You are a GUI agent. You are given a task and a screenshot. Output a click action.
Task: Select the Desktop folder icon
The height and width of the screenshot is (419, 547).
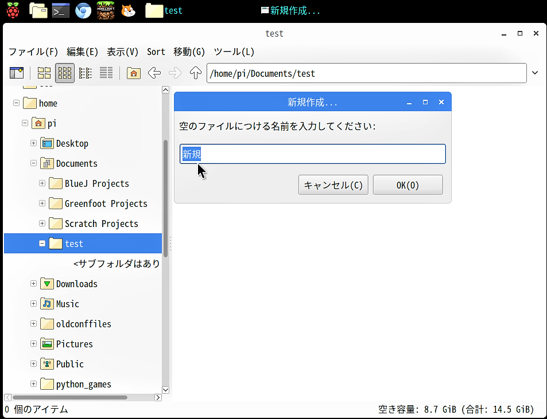(46, 143)
